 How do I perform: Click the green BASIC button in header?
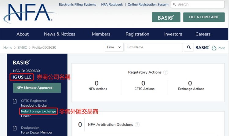(166, 17)
